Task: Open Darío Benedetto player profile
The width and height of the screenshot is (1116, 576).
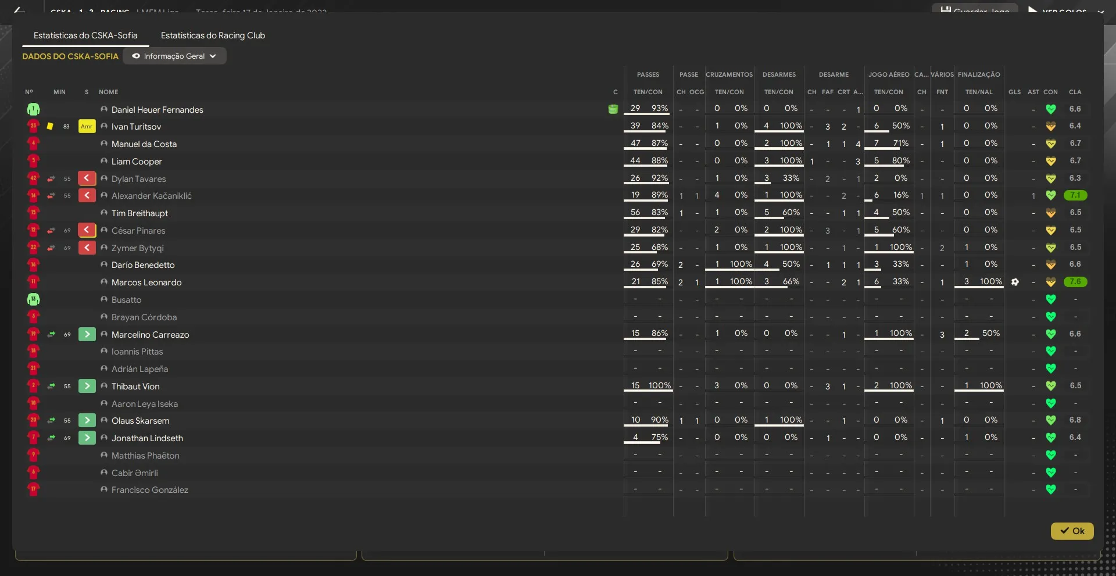Action: tap(143, 264)
